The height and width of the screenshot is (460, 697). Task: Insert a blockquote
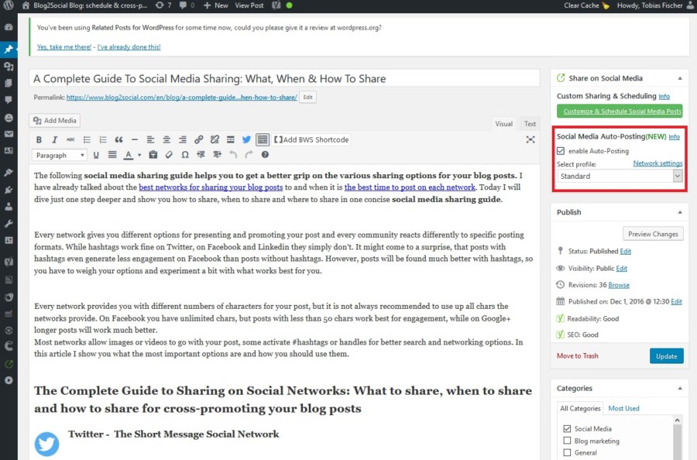click(x=118, y=139)
